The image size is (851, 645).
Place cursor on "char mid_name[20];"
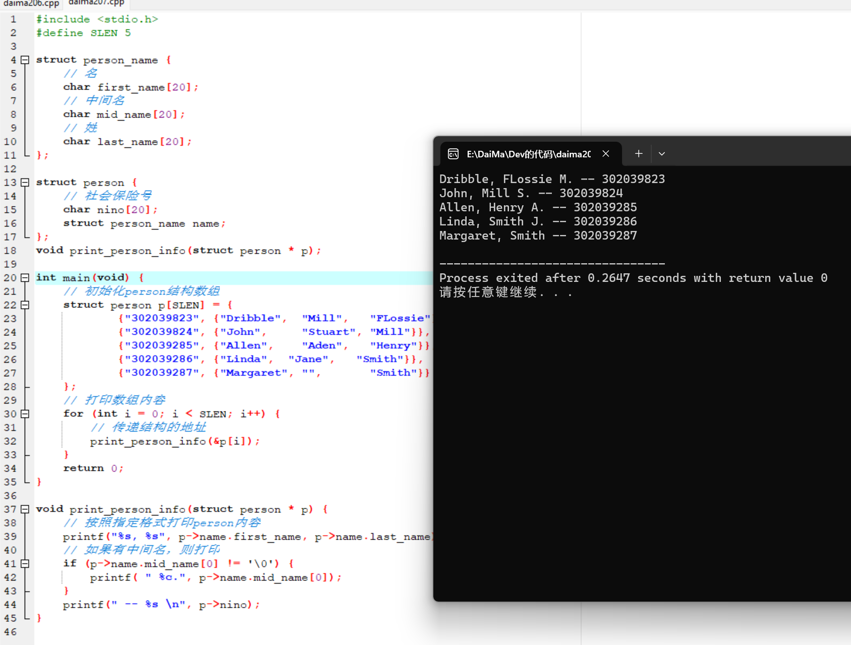click(124, 114)
